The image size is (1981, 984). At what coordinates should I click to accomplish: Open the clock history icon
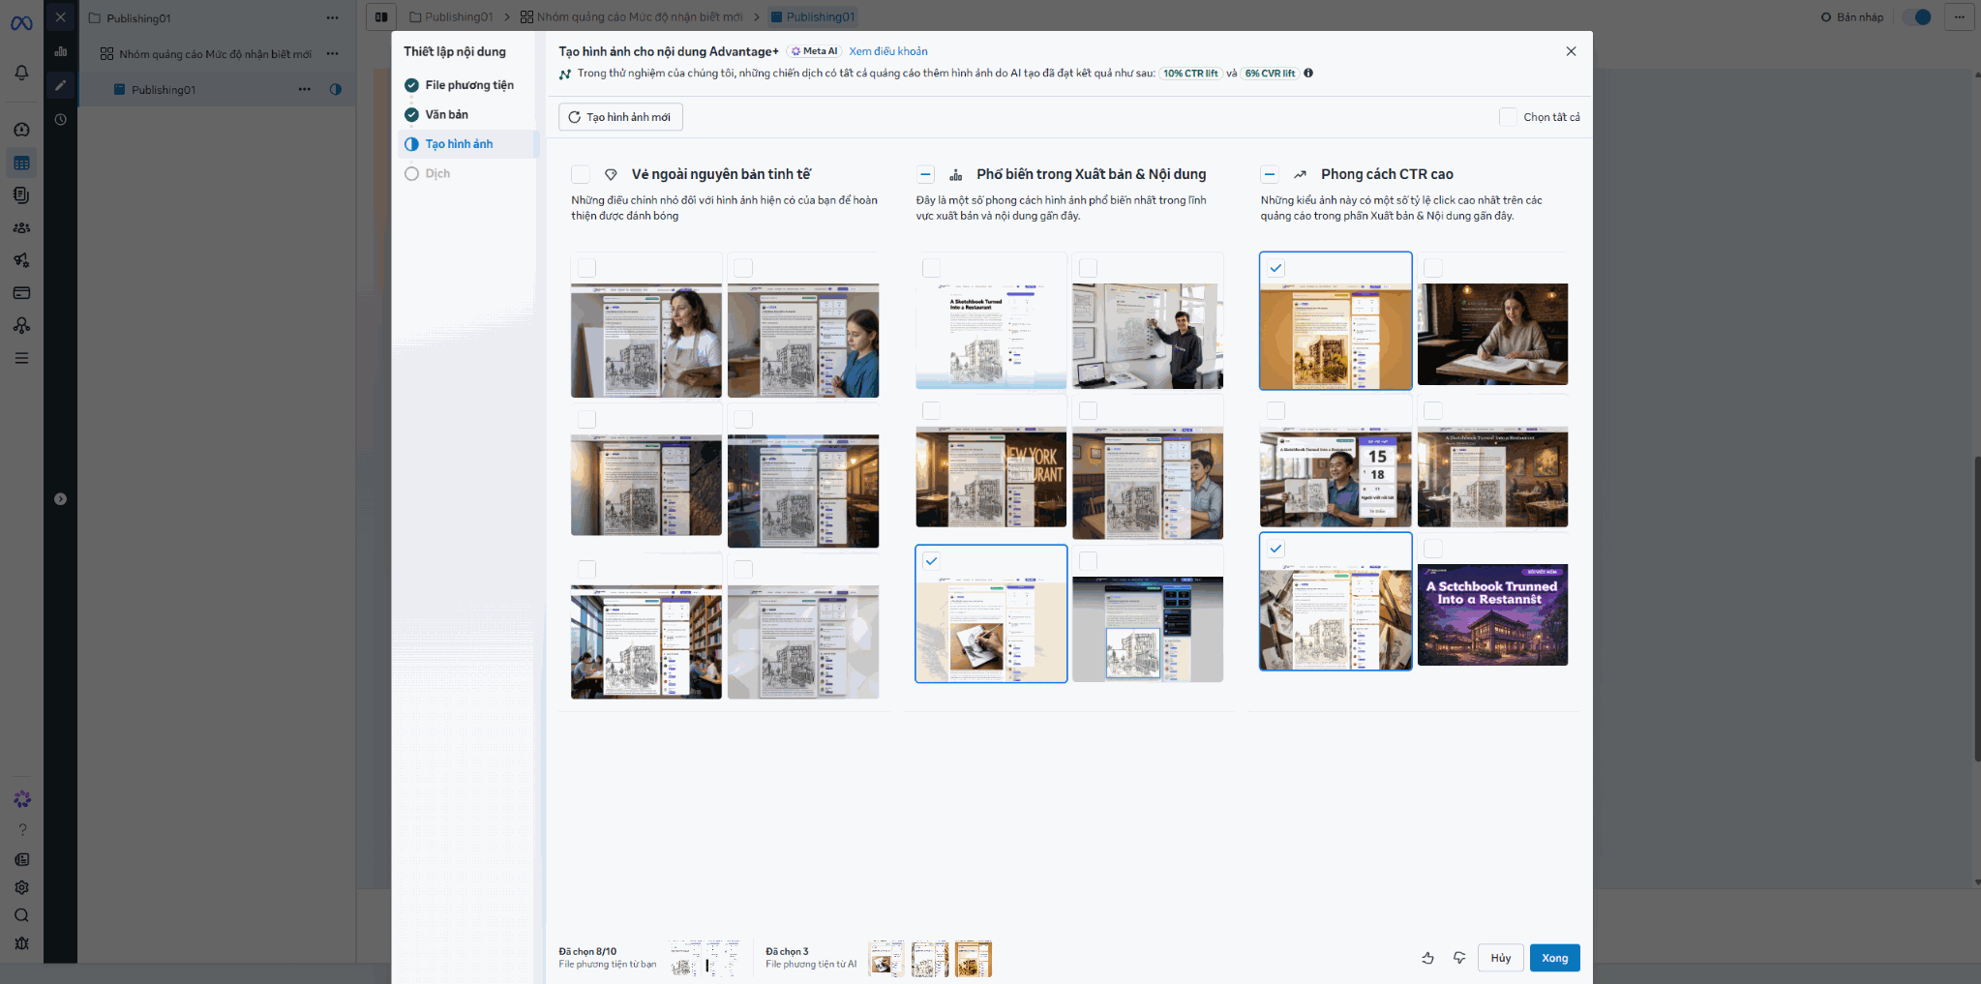60,120
